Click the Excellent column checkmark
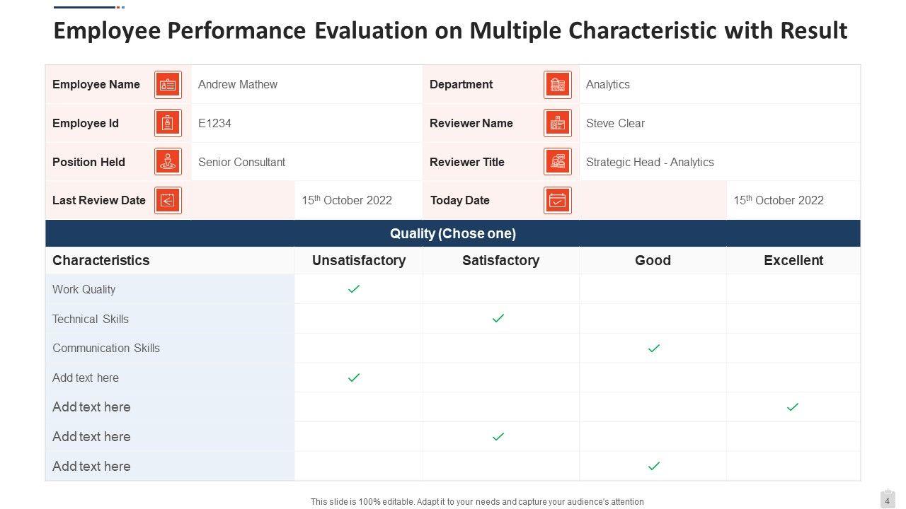 point(793,406)
